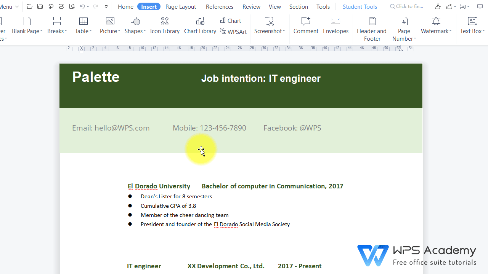This screenshot has width=488, height=274.
Task: Open Header and Footer
Action: tap(372, 29)
